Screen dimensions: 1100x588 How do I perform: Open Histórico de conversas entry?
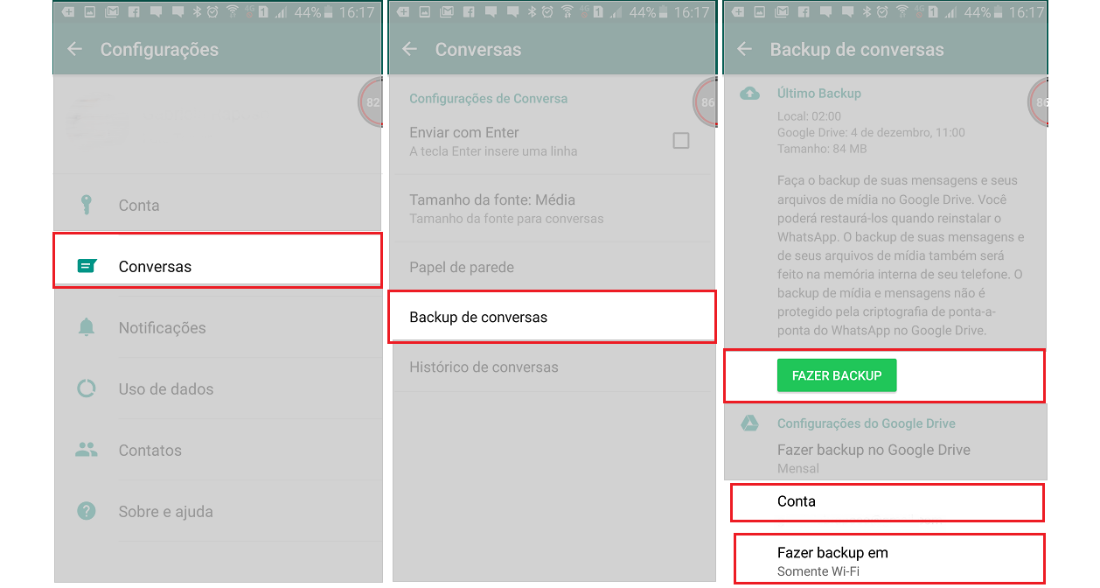pyautogui.click(x=552, y=367)
